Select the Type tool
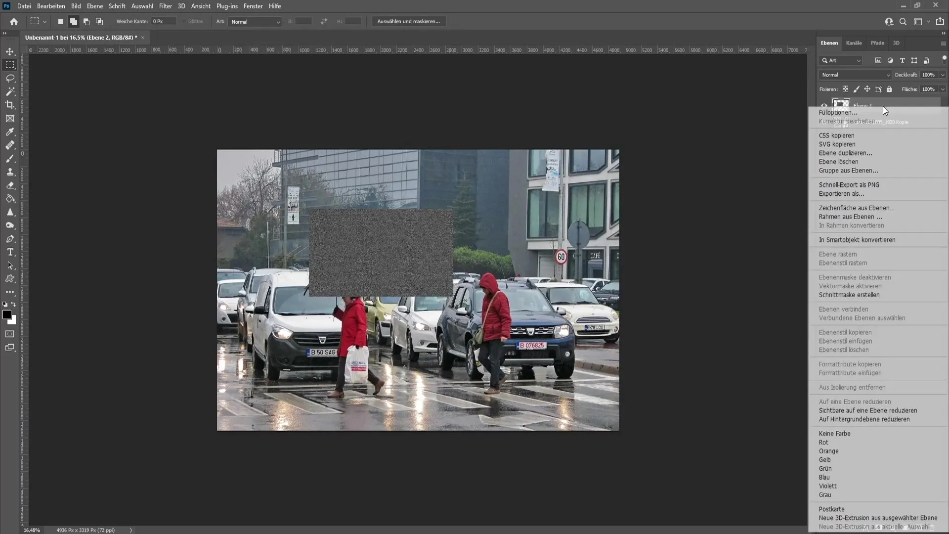 pos(10,252)
